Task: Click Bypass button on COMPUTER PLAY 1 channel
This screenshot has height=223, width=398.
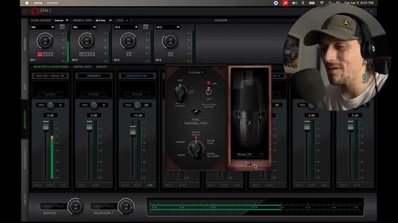Action: (137, 94)
